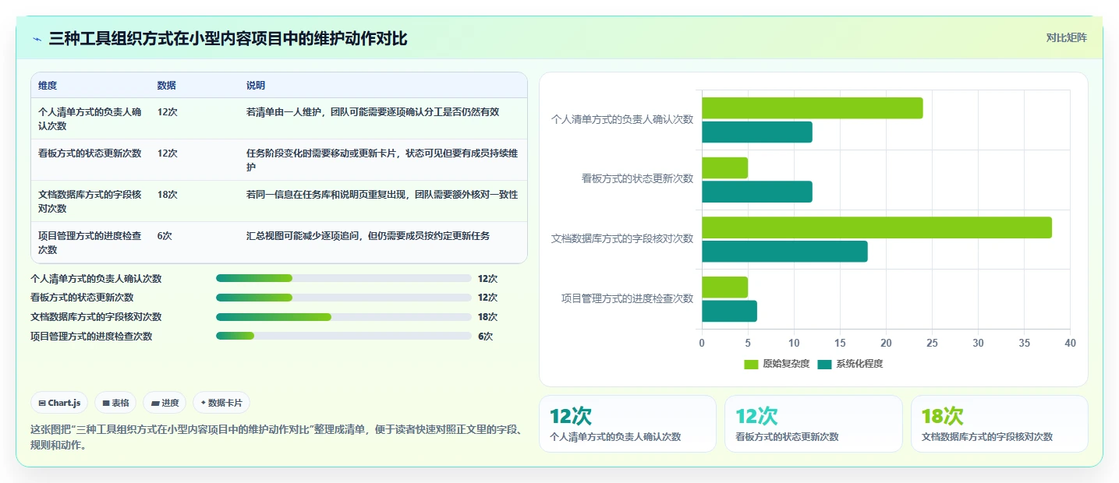The image size is (1119, 483).
Task: Click the 6次 value beside the progress bars
Action: tap(486, 337)
